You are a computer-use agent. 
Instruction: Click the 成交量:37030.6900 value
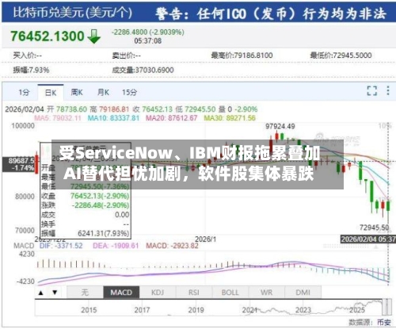143,70
